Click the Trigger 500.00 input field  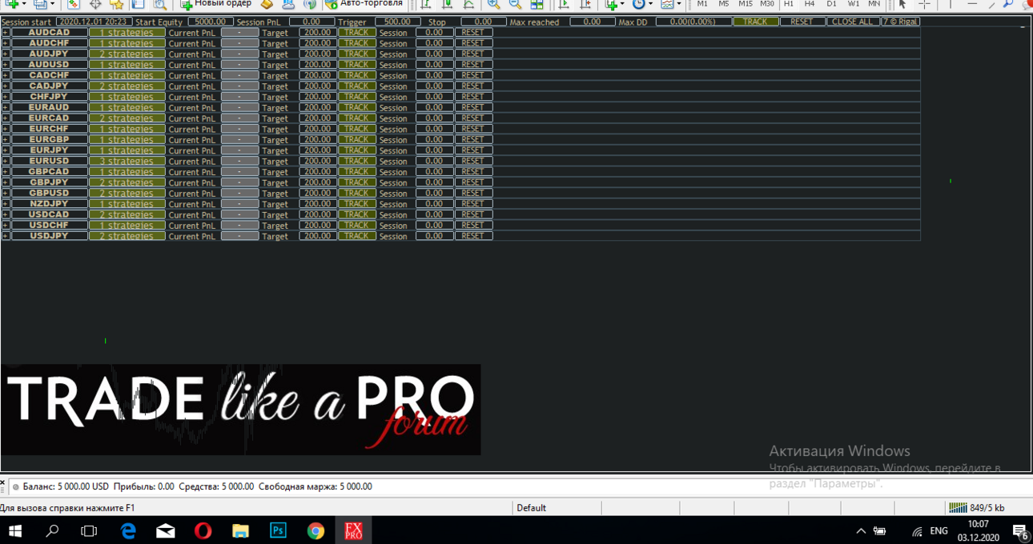click(x=397, y=22)
